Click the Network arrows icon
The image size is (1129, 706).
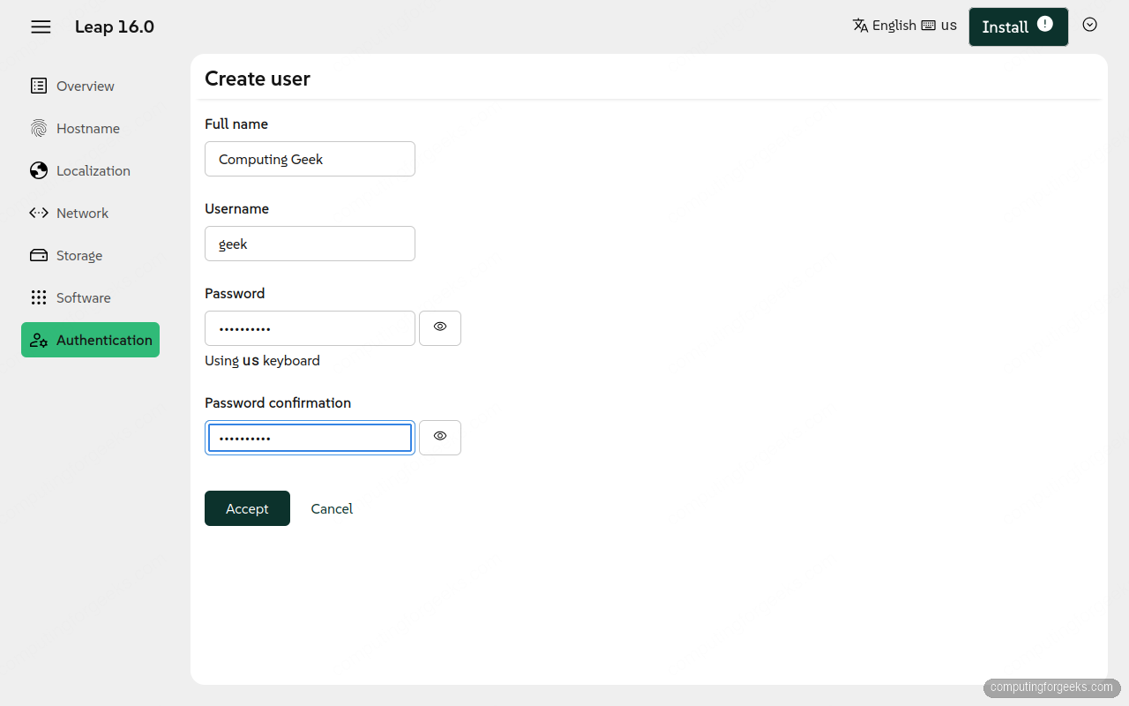coord(39,213)
